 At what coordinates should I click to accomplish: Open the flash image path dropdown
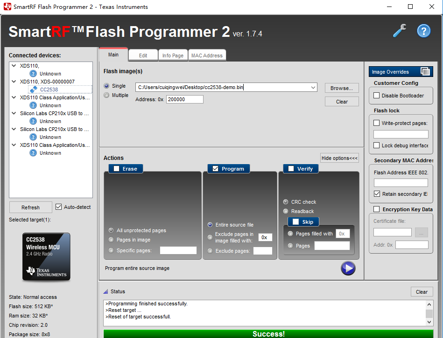tap(313, 87)
